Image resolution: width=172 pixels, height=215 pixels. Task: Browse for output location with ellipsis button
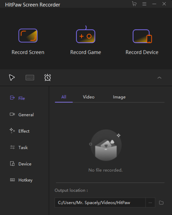click(x=150, y=203)
